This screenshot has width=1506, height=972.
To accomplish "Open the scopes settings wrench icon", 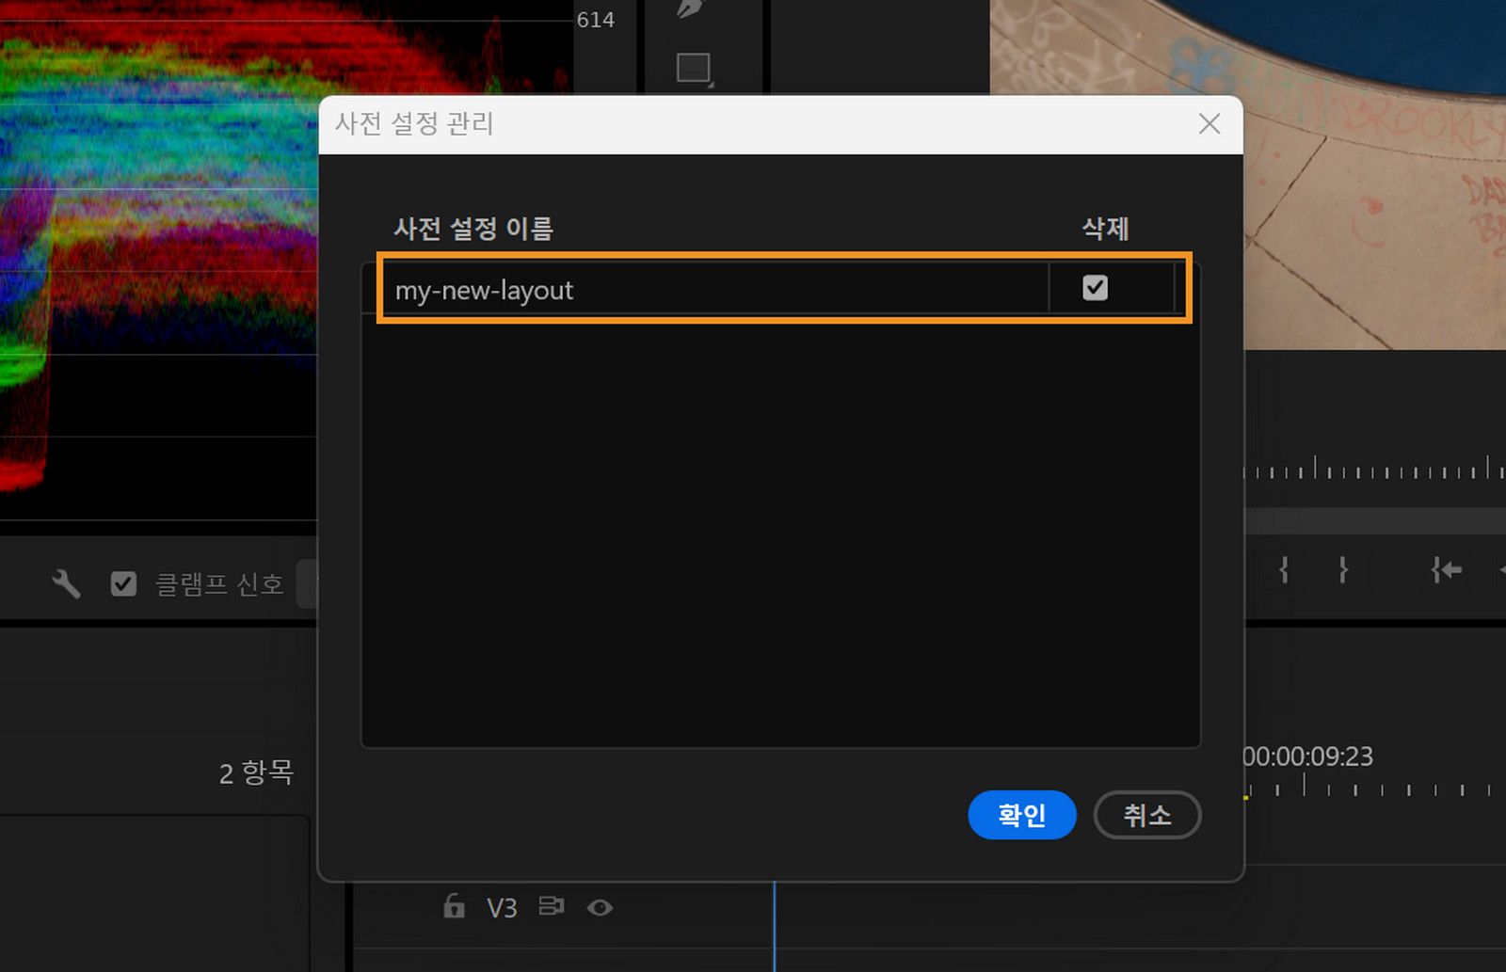I will [x=65, y=582].
